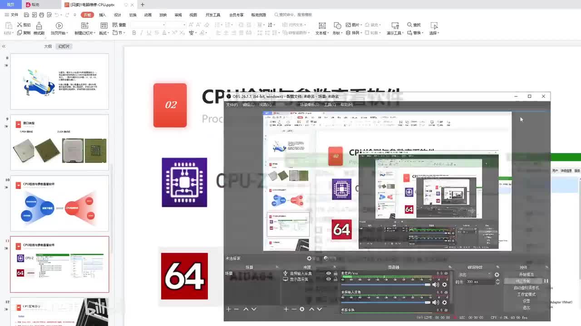Mute the 麦克风/Aux channel speaker
Viewport: 581px width, 326px height.
point(436,284)
